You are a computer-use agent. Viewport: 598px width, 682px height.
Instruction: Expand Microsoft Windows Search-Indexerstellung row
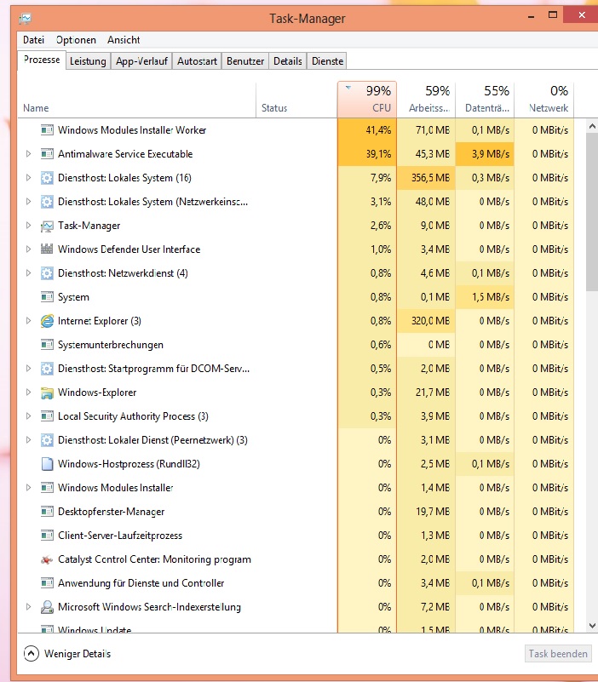(x=28, y=607)
